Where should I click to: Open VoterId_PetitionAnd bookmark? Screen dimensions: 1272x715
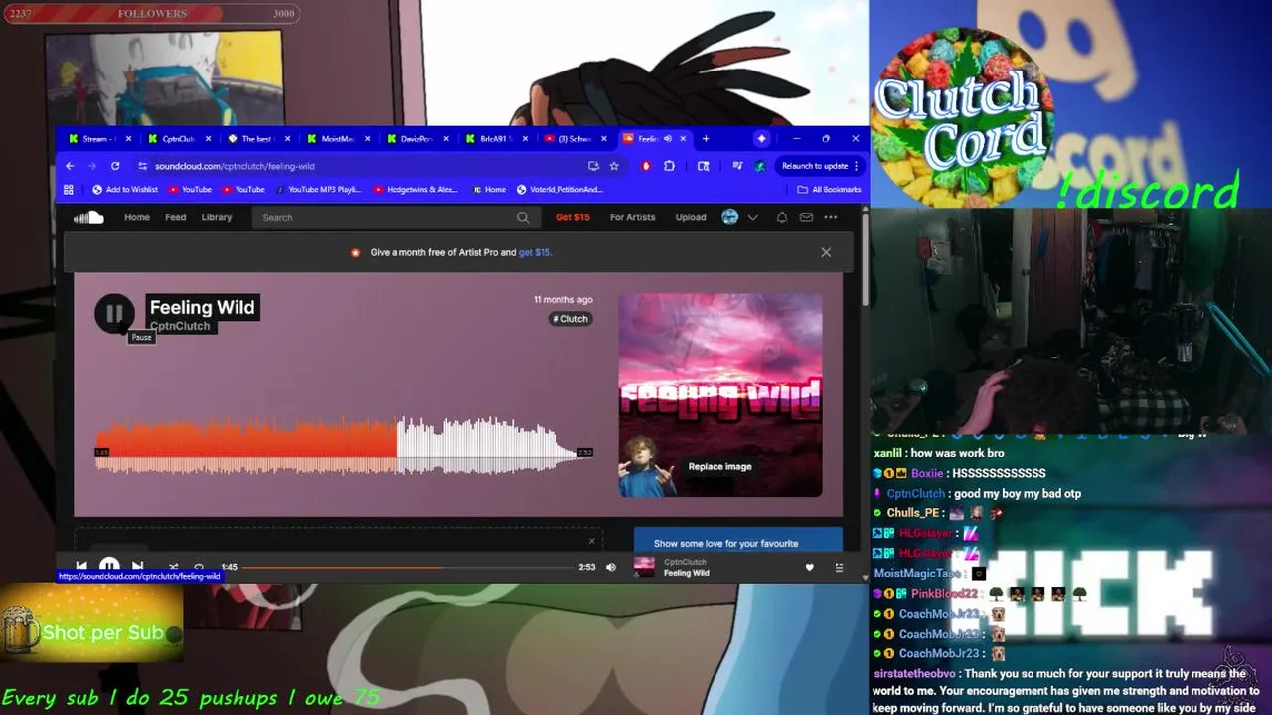[559, 190]
